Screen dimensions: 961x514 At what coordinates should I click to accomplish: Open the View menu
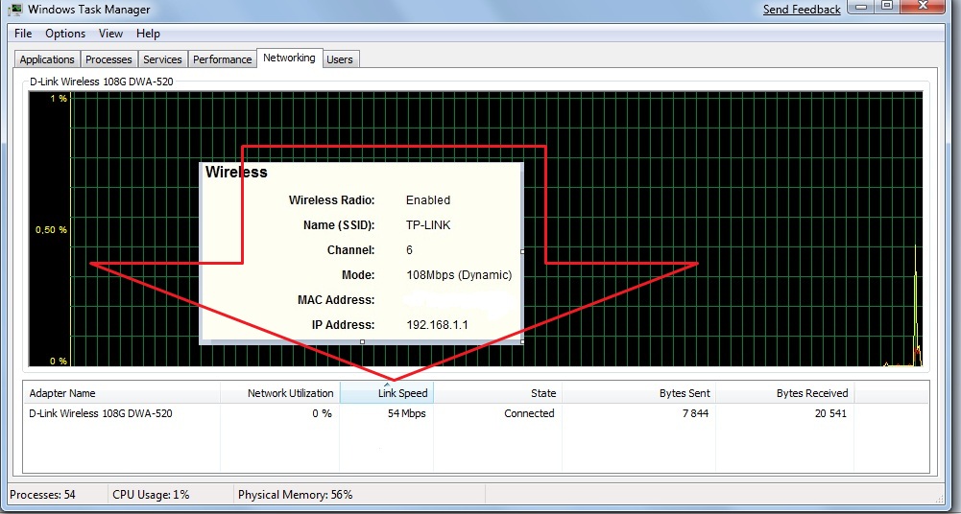coord(110,34)
